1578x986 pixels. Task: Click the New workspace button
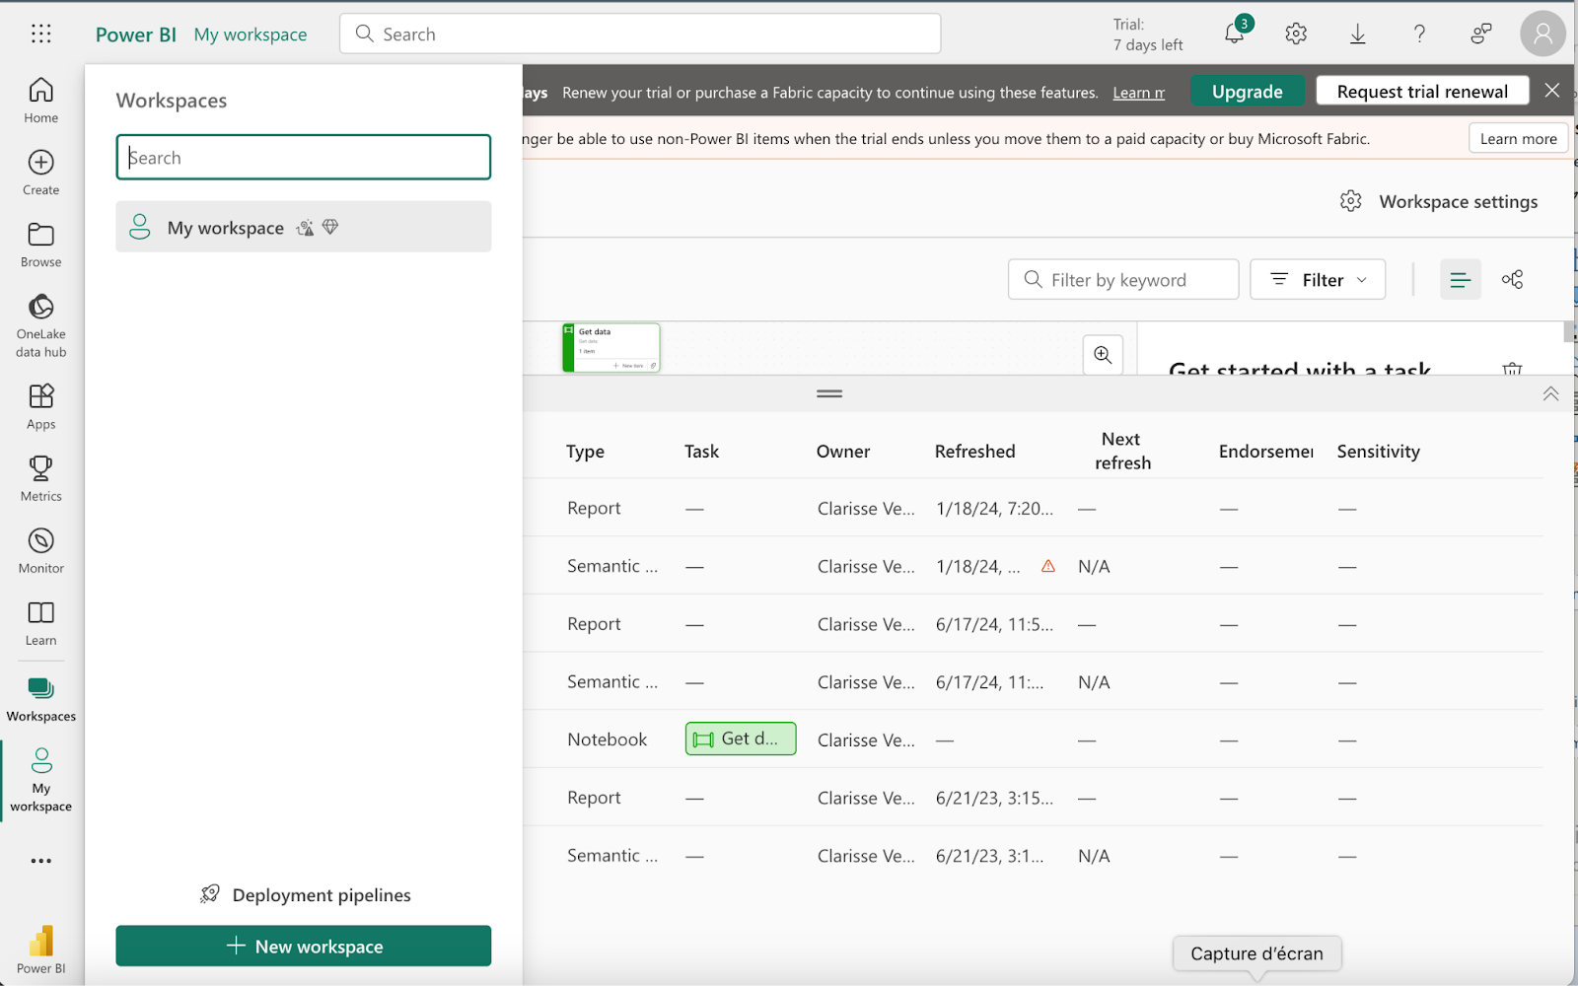click(x=304, y=946)
